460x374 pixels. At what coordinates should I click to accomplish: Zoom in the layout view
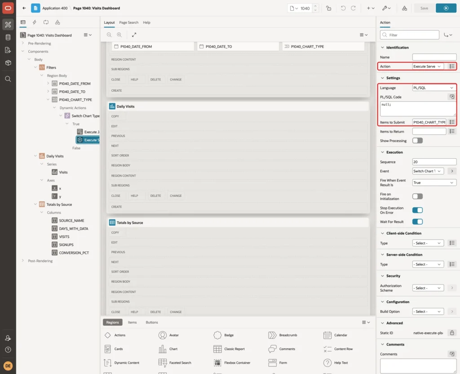point(119,35)
